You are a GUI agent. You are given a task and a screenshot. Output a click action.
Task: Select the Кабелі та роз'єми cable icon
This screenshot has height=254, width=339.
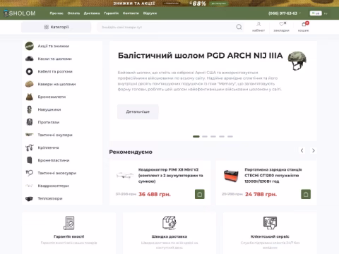click(30, 71)
